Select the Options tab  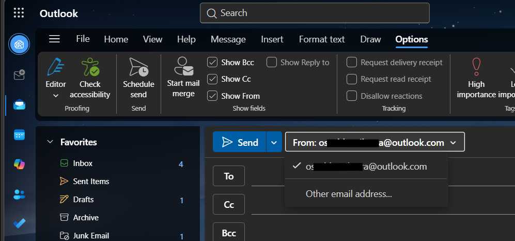[412, 39]
